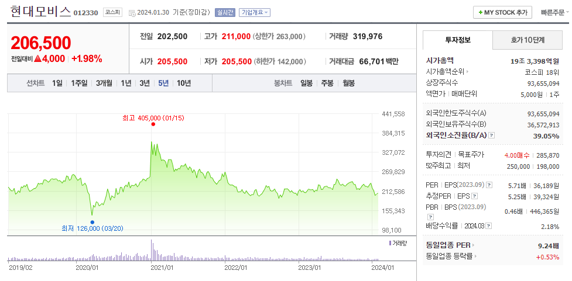
Task: Select the 1주일 line chart range
Action: coord(79,83)
